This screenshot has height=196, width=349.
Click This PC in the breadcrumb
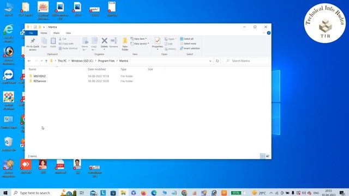(x=62, y=61)
